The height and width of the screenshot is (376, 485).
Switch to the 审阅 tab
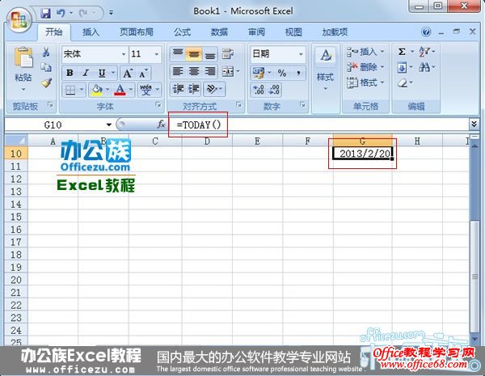click(256, 32)
